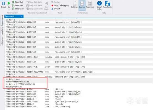This screenshot has height=110, width=153.
Task: Click the nt!DbgPrintEx output line
Action: tap(14, 87)
